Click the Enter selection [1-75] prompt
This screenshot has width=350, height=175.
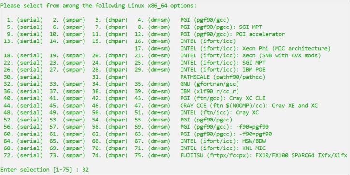tap(36, 170)
